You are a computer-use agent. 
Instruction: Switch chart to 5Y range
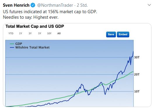pyautogui.click(x=40, y=33)
